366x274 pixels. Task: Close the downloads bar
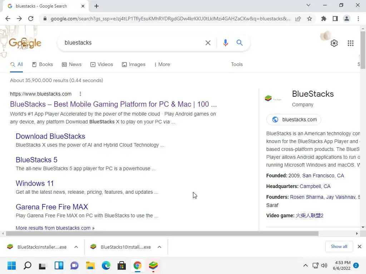pos(360,247)
